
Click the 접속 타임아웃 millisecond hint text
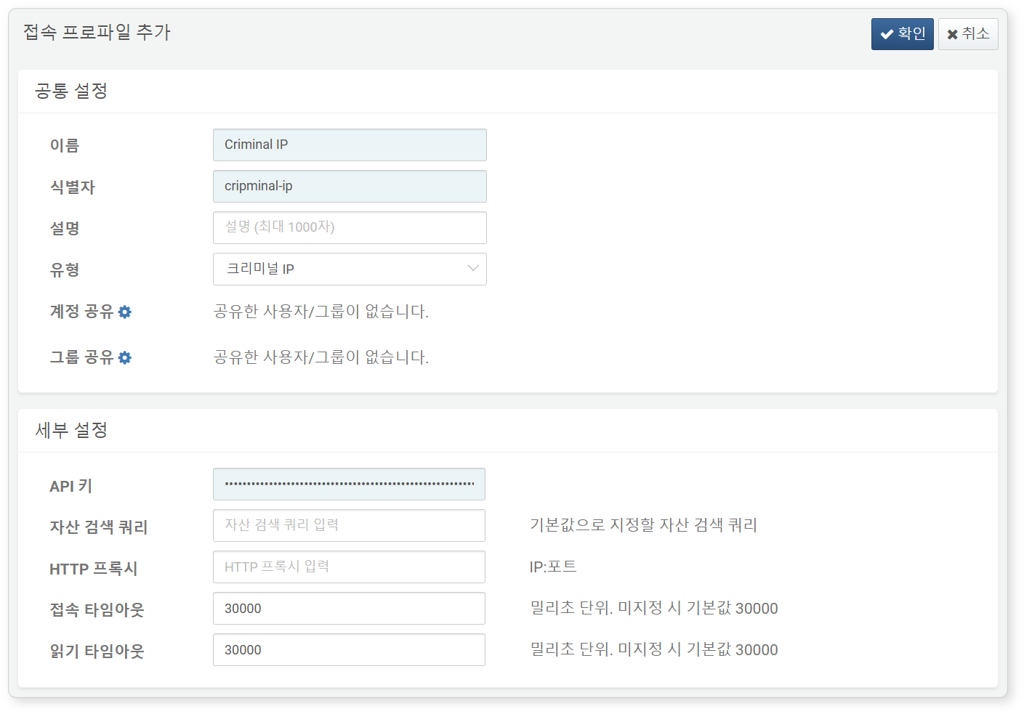click(x=654, y=608)
